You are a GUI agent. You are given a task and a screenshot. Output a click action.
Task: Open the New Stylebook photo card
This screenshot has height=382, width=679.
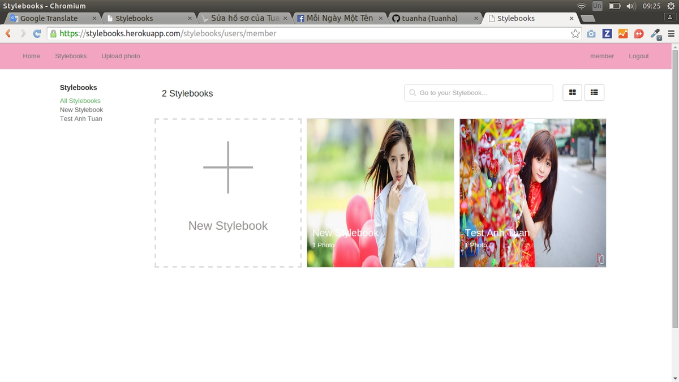tap(380, 193)
